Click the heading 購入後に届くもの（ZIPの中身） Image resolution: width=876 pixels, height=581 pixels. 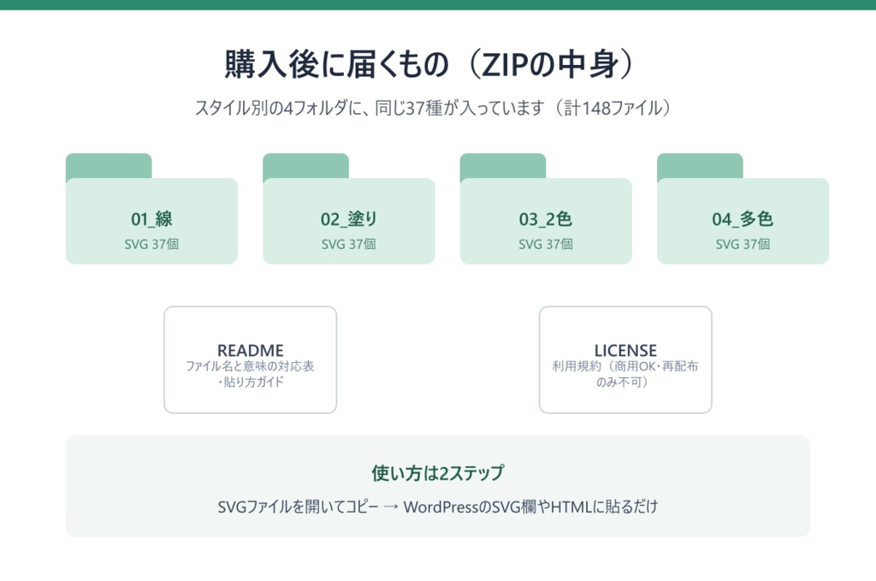pos(430,64)
